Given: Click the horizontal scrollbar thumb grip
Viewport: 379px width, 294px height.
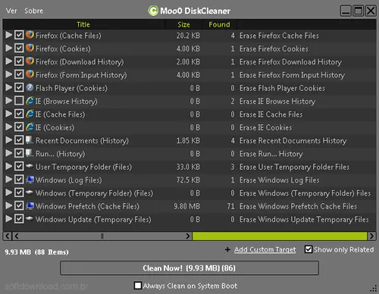Looking at the screenshot, I should pyautogui.click(x=102, y=236).
